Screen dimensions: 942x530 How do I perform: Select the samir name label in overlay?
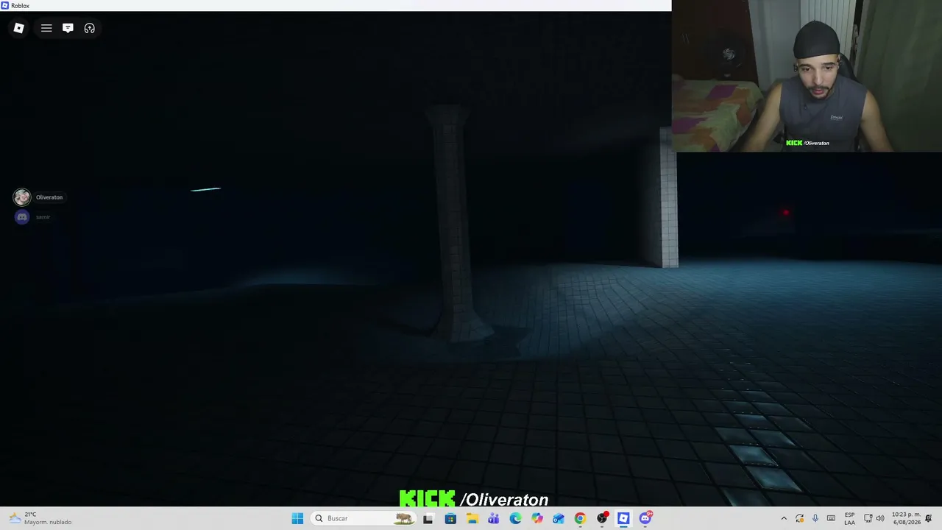coord(43,217)
